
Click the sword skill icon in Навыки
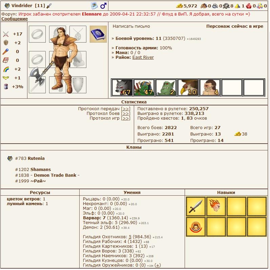pos(196,206)
